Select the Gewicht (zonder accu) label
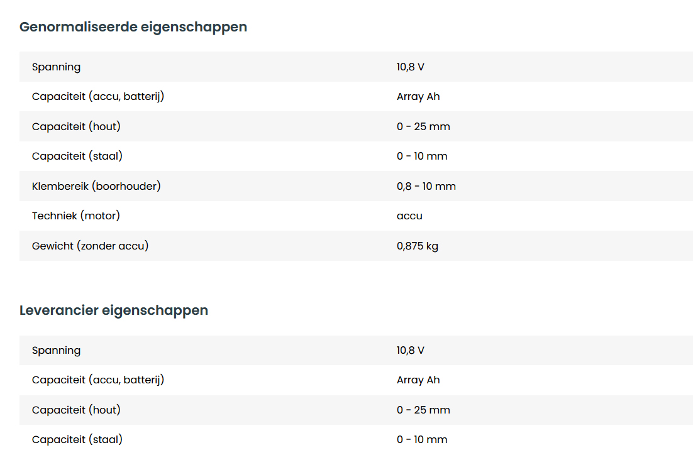693x455 pixels. [91, 246]
